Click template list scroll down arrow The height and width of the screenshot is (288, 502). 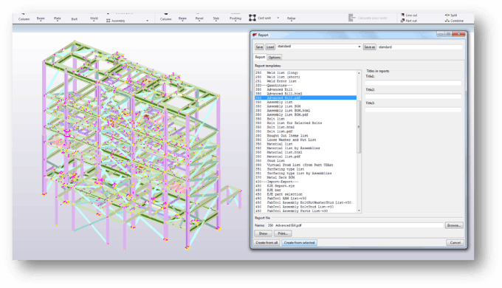click(x=359, y=210)
